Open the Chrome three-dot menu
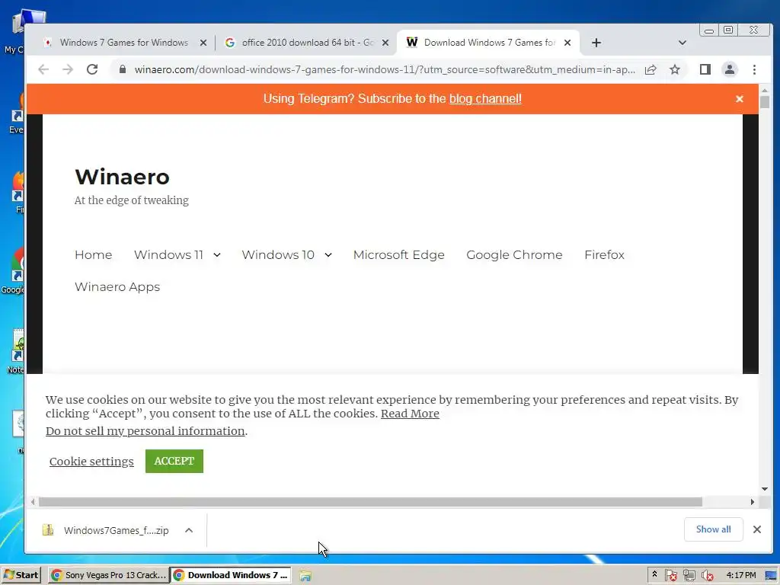The image size is (780, 585). click(x=754, y=69)
